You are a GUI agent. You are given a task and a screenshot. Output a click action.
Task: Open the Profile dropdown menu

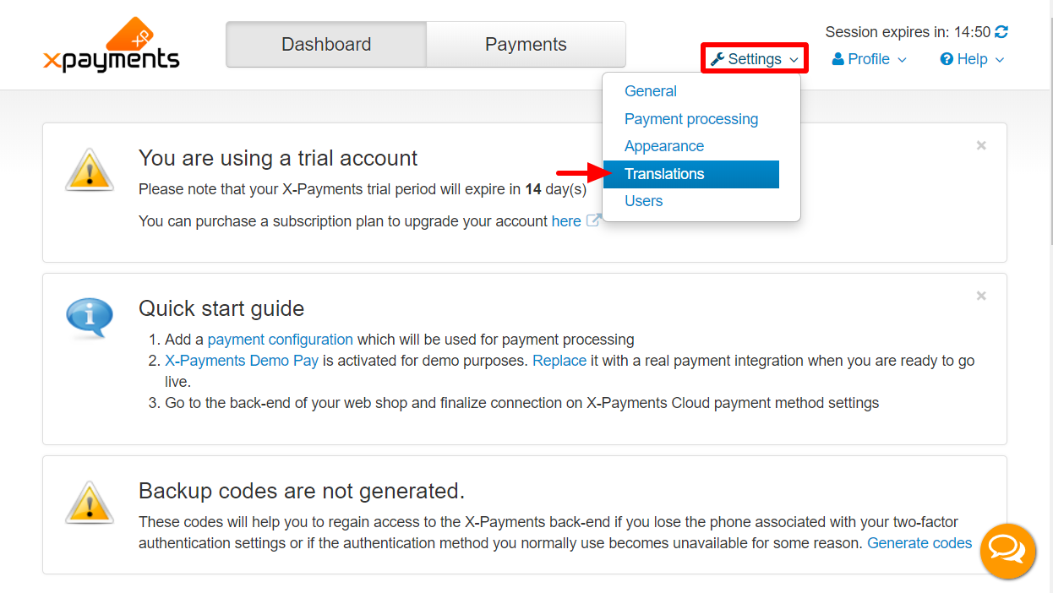coord(870,59)
